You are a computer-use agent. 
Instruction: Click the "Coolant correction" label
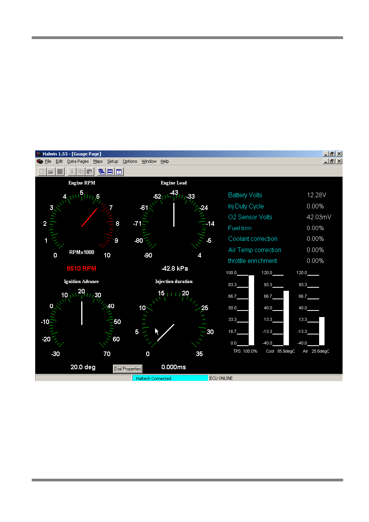pos(253,239)
